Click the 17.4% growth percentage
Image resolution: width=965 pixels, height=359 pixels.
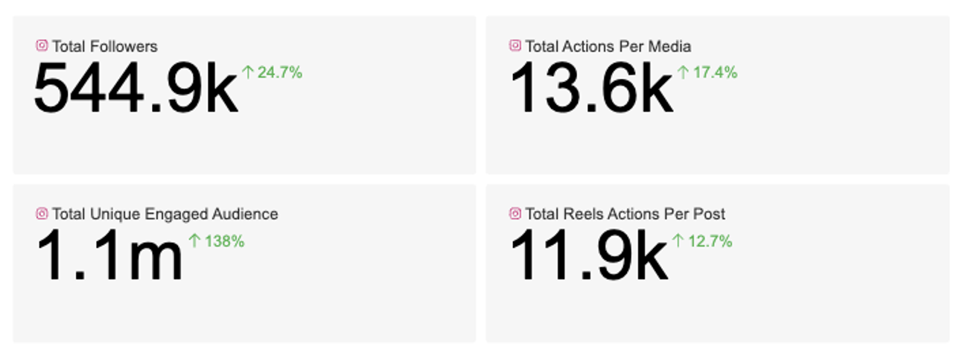[715, 72]
